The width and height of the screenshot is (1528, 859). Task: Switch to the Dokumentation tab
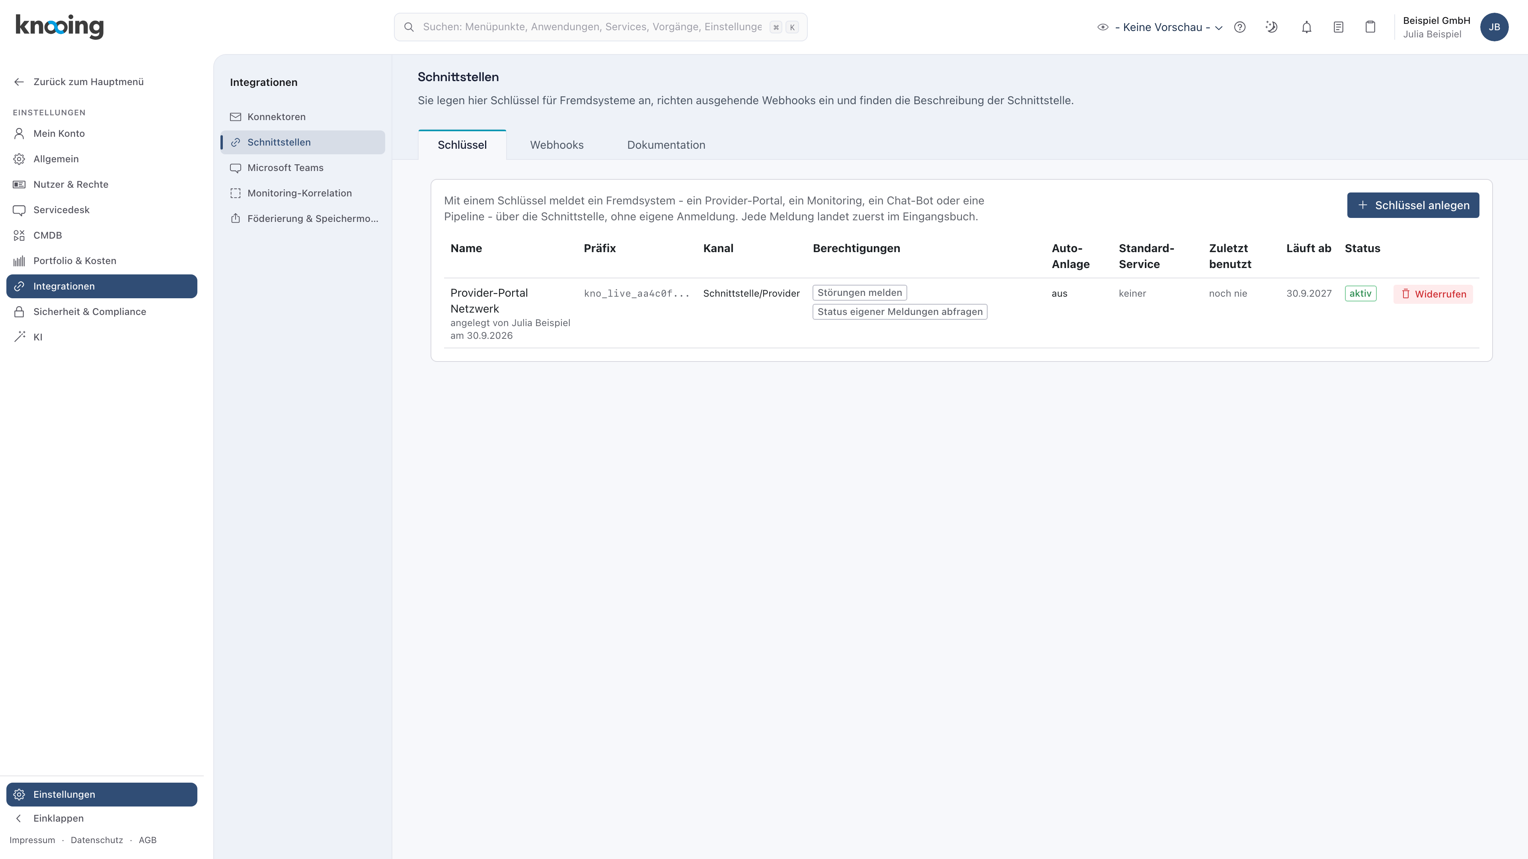[x=666, y=145]
